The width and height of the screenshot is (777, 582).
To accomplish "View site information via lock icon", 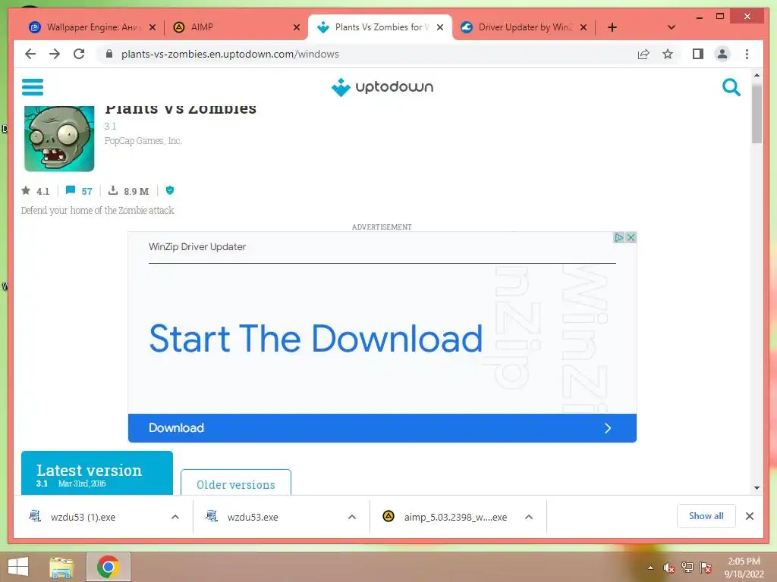I will (x=109, y=54).
